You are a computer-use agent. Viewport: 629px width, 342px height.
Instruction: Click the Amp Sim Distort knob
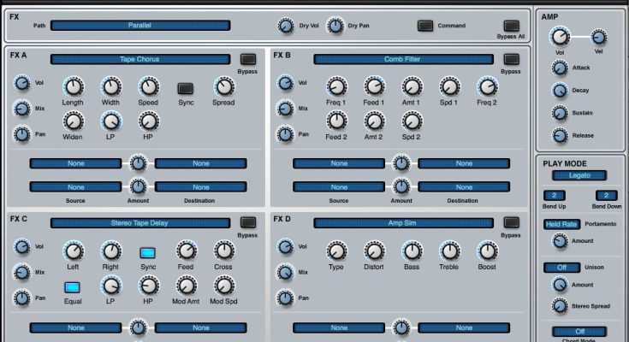(374, 251)
